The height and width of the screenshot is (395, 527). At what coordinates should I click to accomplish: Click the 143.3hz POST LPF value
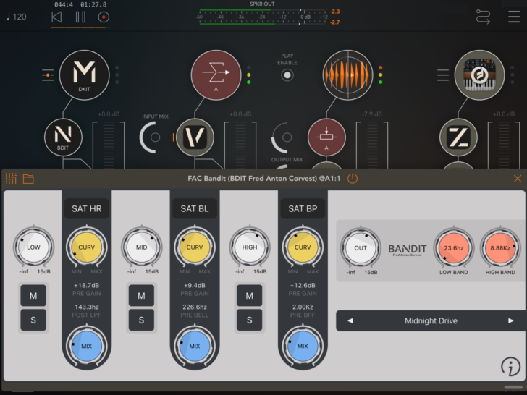point(87,307)
